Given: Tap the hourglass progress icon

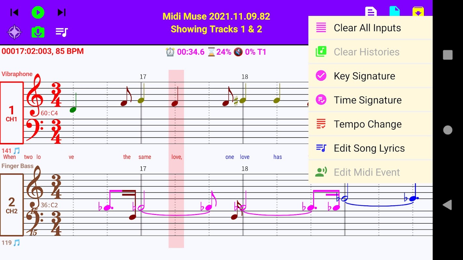Looking at the screenshot, I should (212, 52).
